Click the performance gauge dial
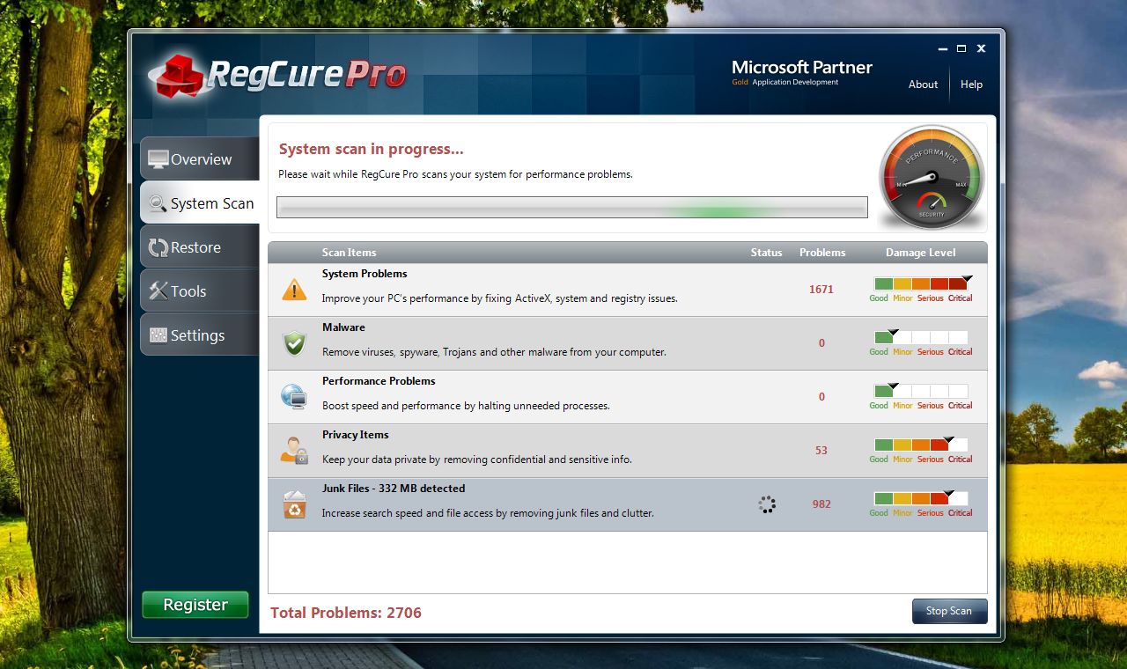Image resolution: width=1127 pixels, height=669 pixels. click(931, 177)
